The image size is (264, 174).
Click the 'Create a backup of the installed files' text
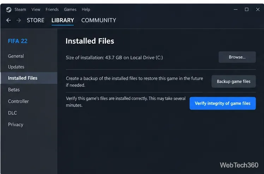tap(134, 82)
